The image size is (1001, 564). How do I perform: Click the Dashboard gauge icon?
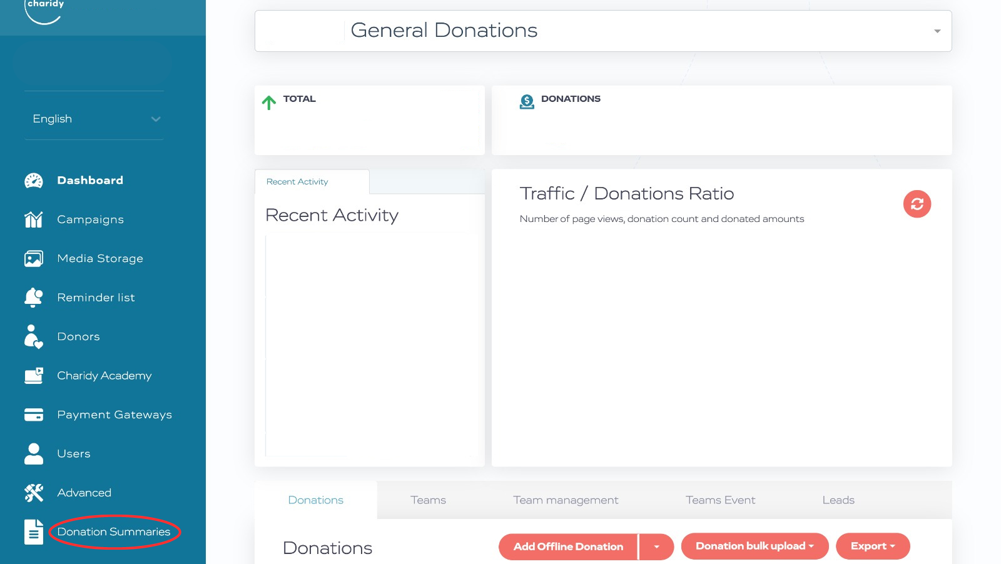click(34, 181)
